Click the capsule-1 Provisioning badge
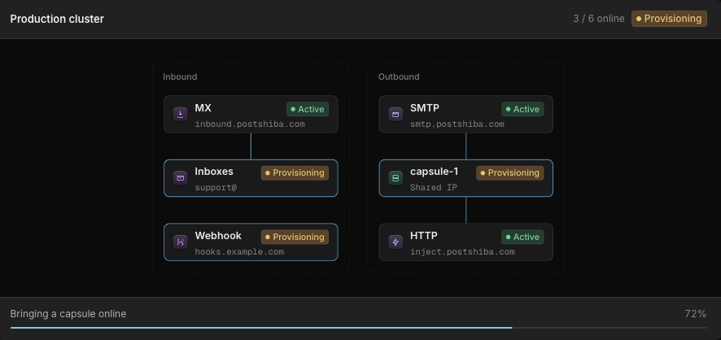Viewport: 721px width, 340px height. (510, 172)
